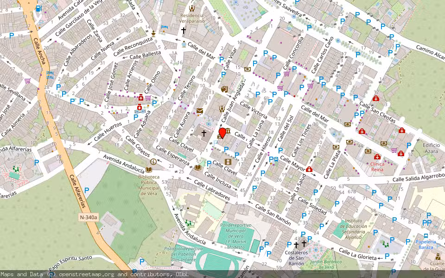Click the fuel station icon on Calle Ancha
Image resolution: width=445 pixels, height=278 pixels.
click(x=38, y=9)
